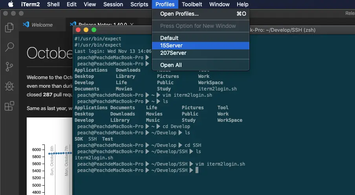Switch to Release Notes tab in VS Code

[102, 24]
